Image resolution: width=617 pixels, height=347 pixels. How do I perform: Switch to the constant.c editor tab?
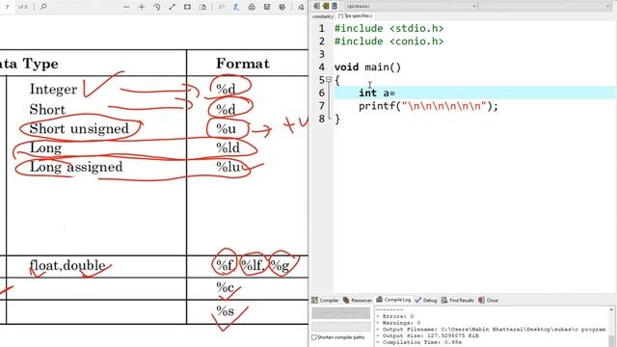(323, 16)
